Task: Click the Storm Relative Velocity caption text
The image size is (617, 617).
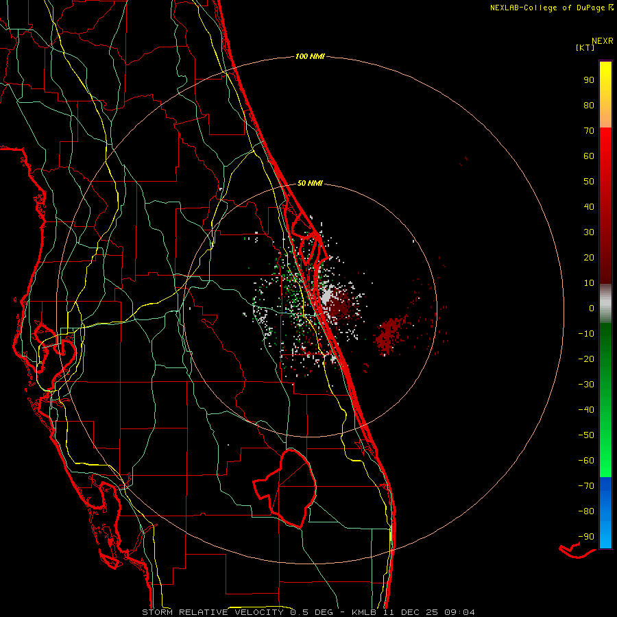Action: [308, 612]
